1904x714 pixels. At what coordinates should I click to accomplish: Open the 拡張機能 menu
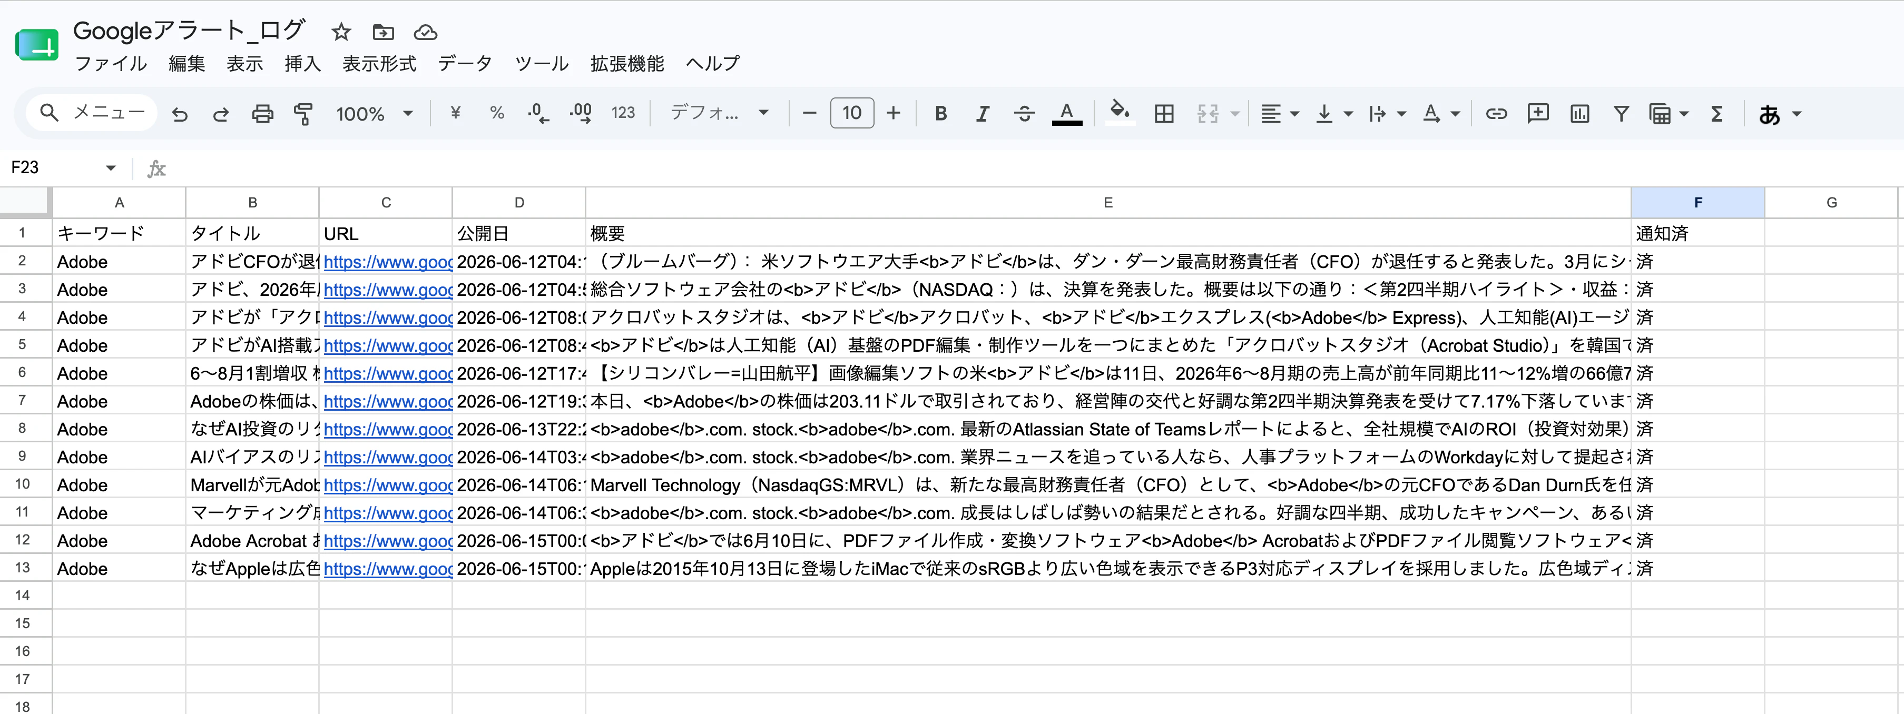(x=627, y=64)
